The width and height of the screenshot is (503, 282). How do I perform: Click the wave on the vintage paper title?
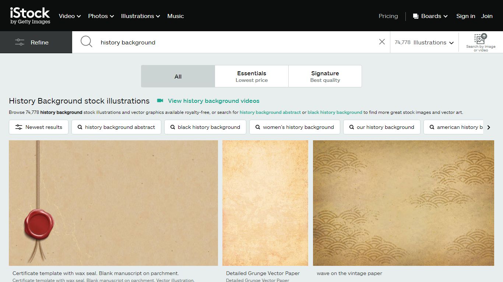[x=349, y=273]
